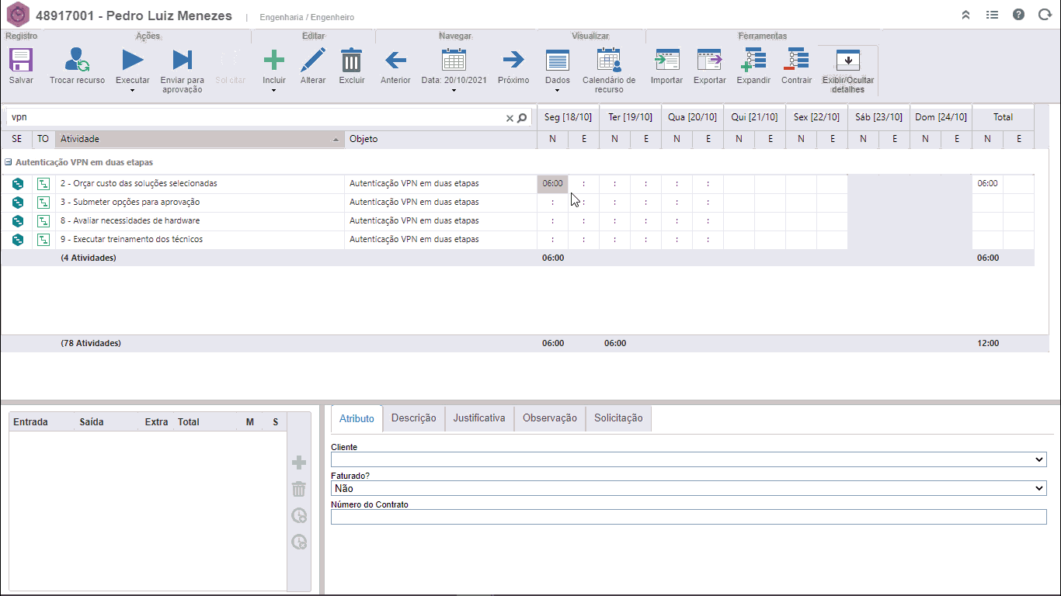Open the Justificativa tab
The image size is (1061, 596).
(478, 418)
